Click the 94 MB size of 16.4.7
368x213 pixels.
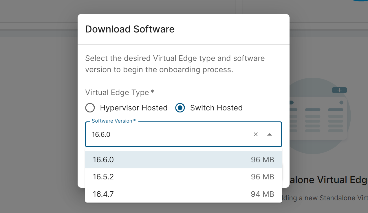[262, 194]
